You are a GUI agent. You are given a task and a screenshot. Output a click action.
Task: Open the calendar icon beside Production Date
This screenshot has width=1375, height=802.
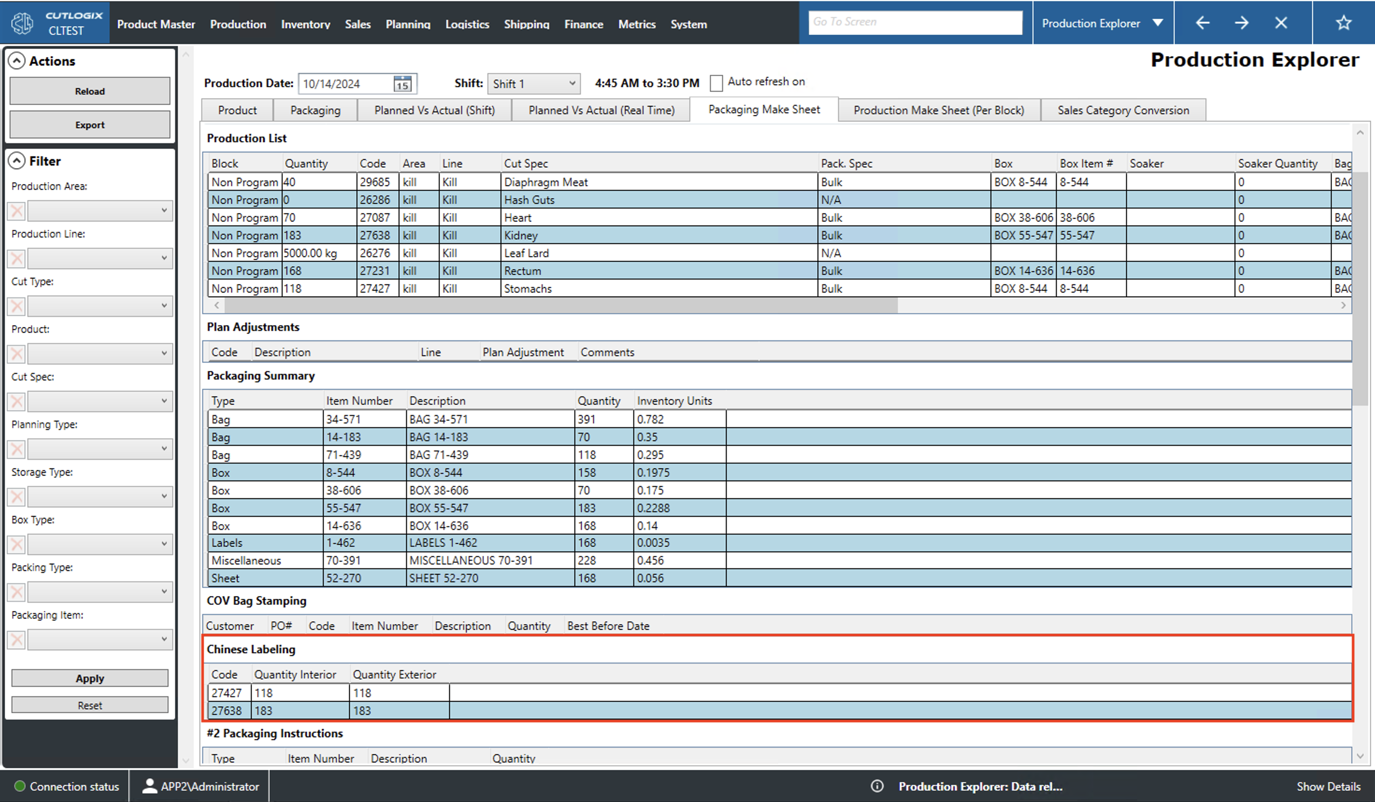(x=402, y=83)
